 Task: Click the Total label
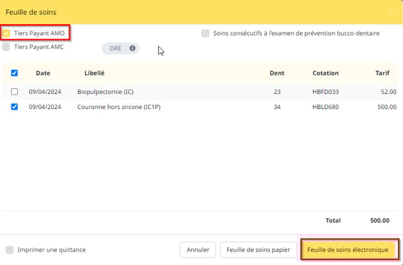coord(333,221)
